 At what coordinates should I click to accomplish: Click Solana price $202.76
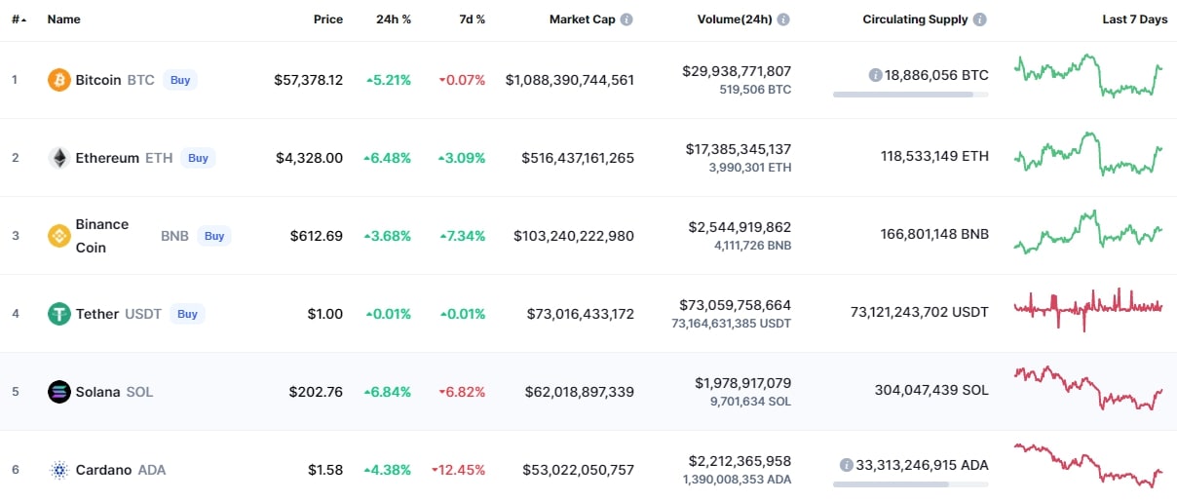pyautogui.click(x=316, y=392)
